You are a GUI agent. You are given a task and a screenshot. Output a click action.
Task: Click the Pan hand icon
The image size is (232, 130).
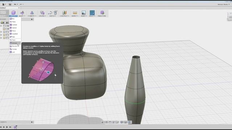(x=110, y=122)
